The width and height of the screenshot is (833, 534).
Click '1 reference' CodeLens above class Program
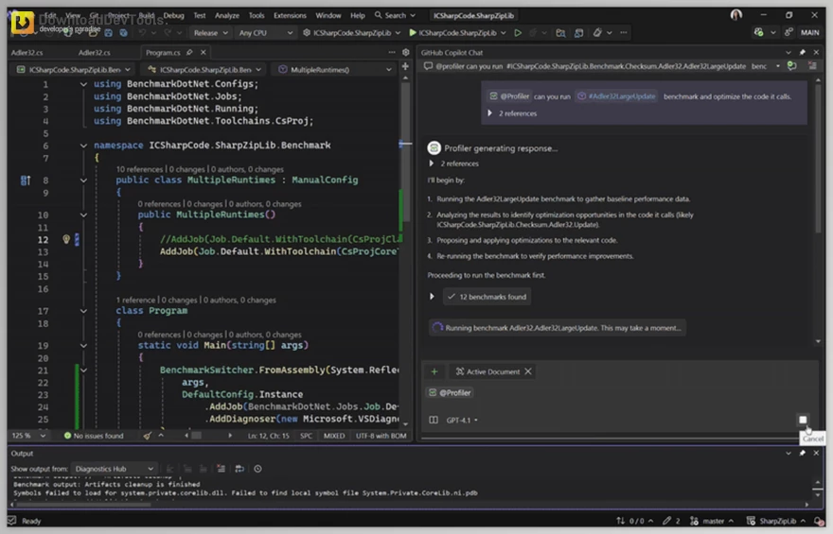click(136, 301)
